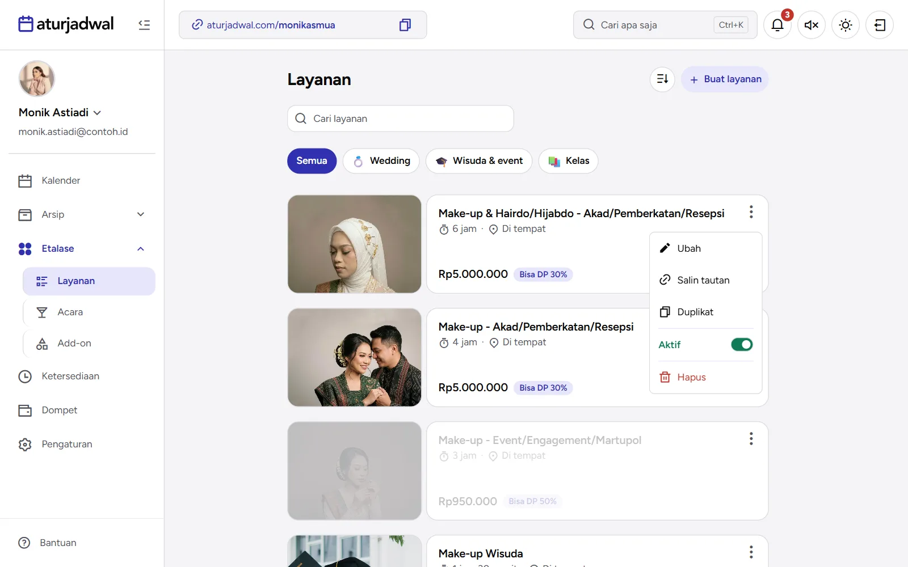Open the couple photo service thumbnail

tap(355, 357)
